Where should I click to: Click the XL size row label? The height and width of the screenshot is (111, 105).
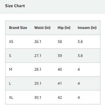[x=11, y=98]
